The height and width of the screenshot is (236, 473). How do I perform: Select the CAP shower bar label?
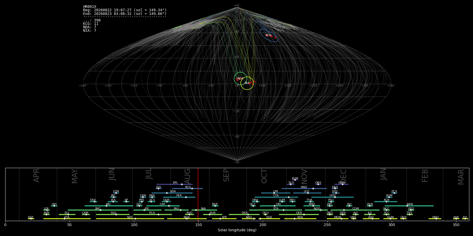[162, 204]
